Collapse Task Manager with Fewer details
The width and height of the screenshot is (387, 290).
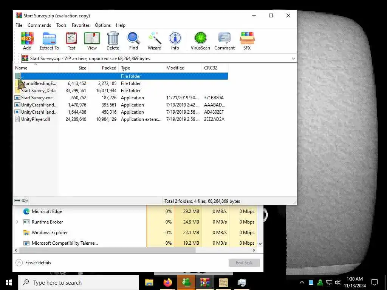pyautogui.click(x=33, y=263)
